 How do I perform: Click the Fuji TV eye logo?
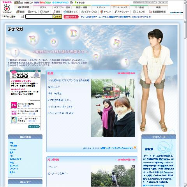click(x=7, y=9)
